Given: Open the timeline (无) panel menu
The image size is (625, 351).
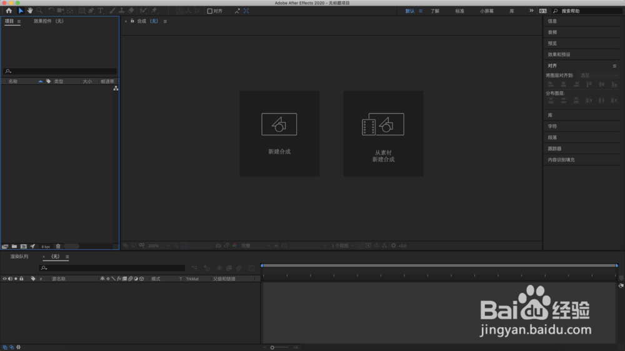Looking at the screenshot, I should click(x=67, y=257).
